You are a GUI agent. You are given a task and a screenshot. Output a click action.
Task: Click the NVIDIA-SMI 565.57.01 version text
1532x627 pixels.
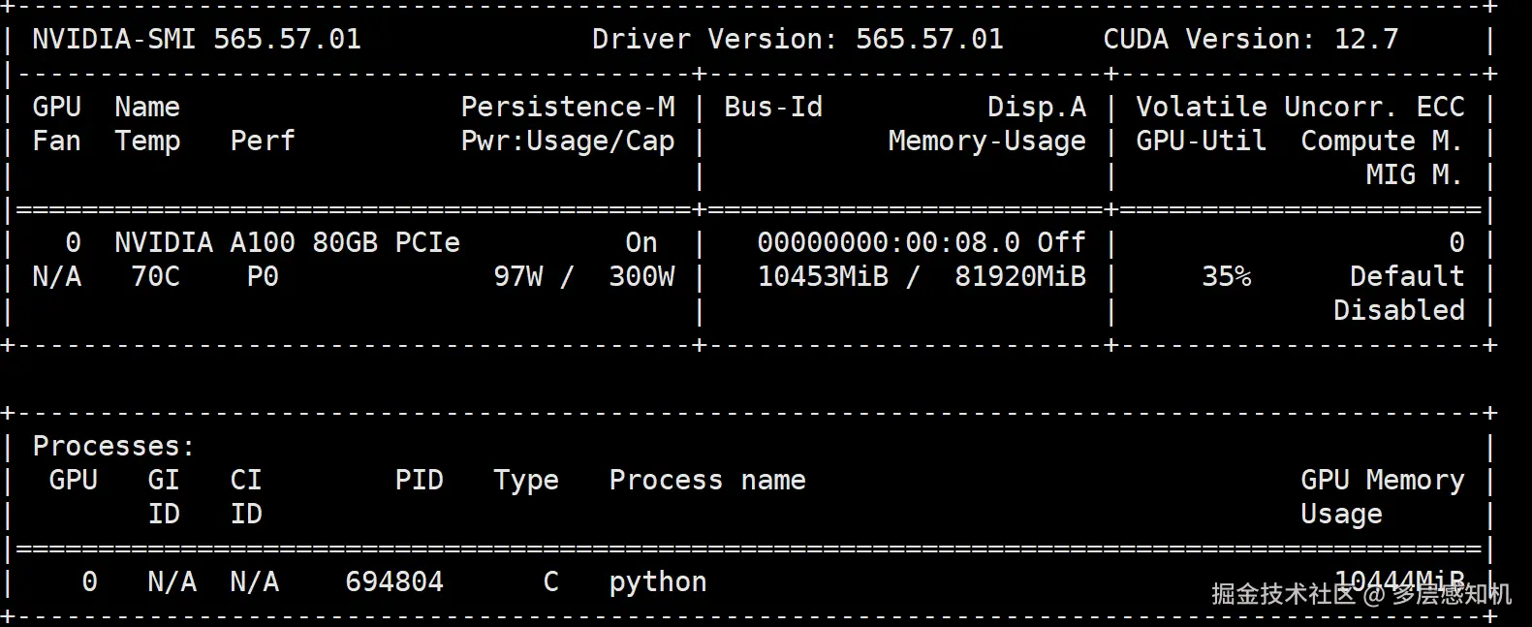(196, 39)
